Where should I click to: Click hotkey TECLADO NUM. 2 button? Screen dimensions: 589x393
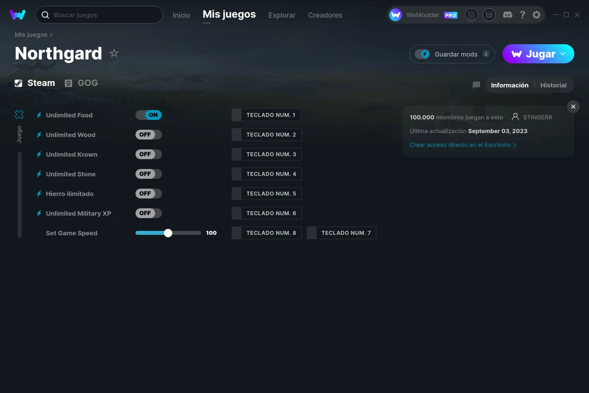267,135
